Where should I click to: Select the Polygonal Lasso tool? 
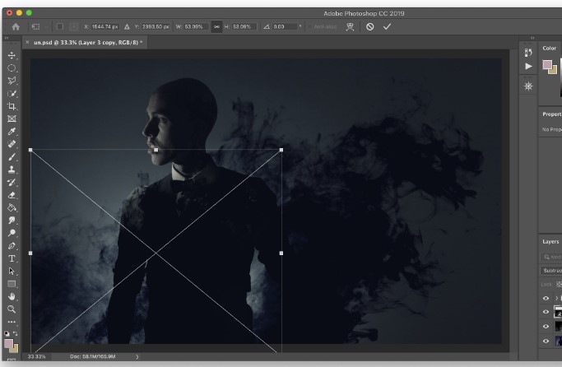coord(12,81)
